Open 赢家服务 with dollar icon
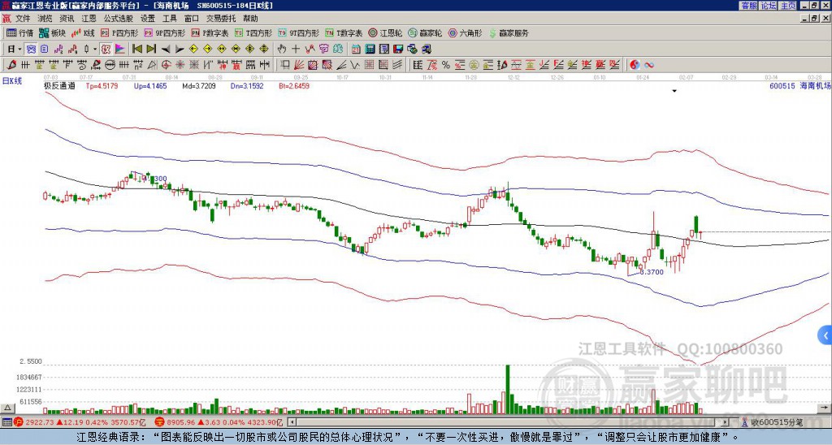This screenshot has width=832, height=445. pyautogui.click(x=509, y=32)
